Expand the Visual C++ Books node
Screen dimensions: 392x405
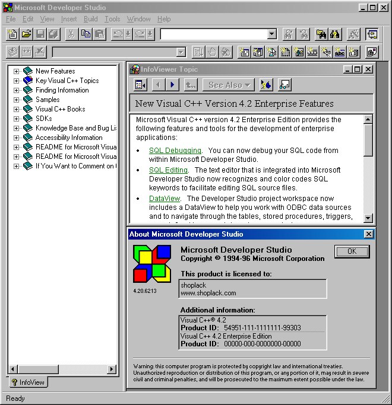(16, 109)
